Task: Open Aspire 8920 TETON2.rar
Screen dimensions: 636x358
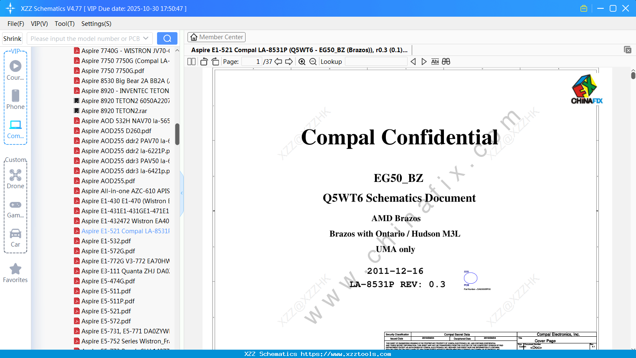Action: click(111, 111)
